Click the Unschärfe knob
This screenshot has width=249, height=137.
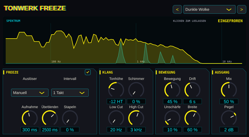(x=172, y=118)
